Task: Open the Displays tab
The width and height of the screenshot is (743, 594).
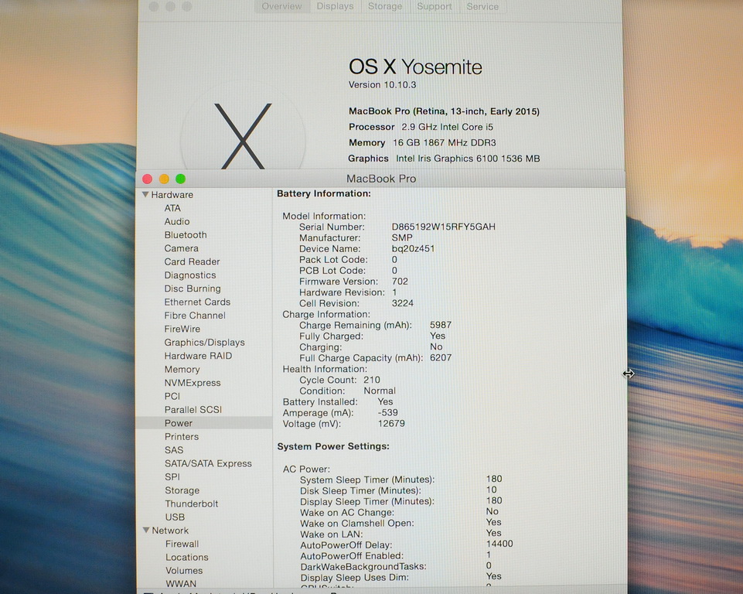Action: pyautogui.click(x=335, y=6)
